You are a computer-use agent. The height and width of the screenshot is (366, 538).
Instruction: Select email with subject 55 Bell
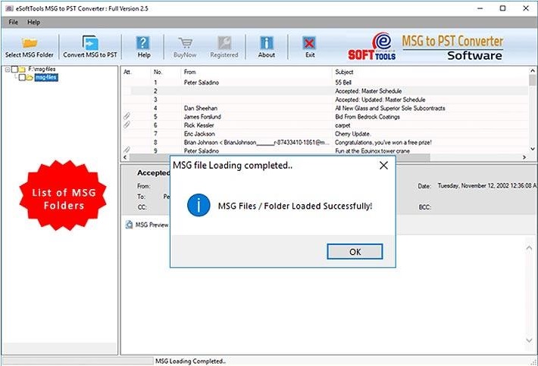pyautogui.click(x=325, y=82)
